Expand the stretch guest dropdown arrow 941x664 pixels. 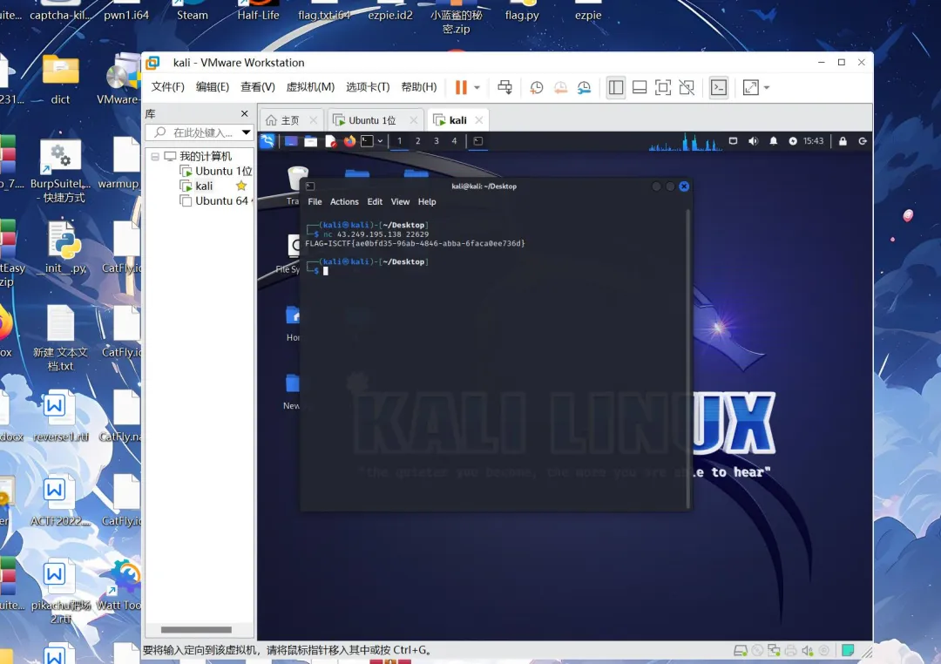tap(767, 88)
